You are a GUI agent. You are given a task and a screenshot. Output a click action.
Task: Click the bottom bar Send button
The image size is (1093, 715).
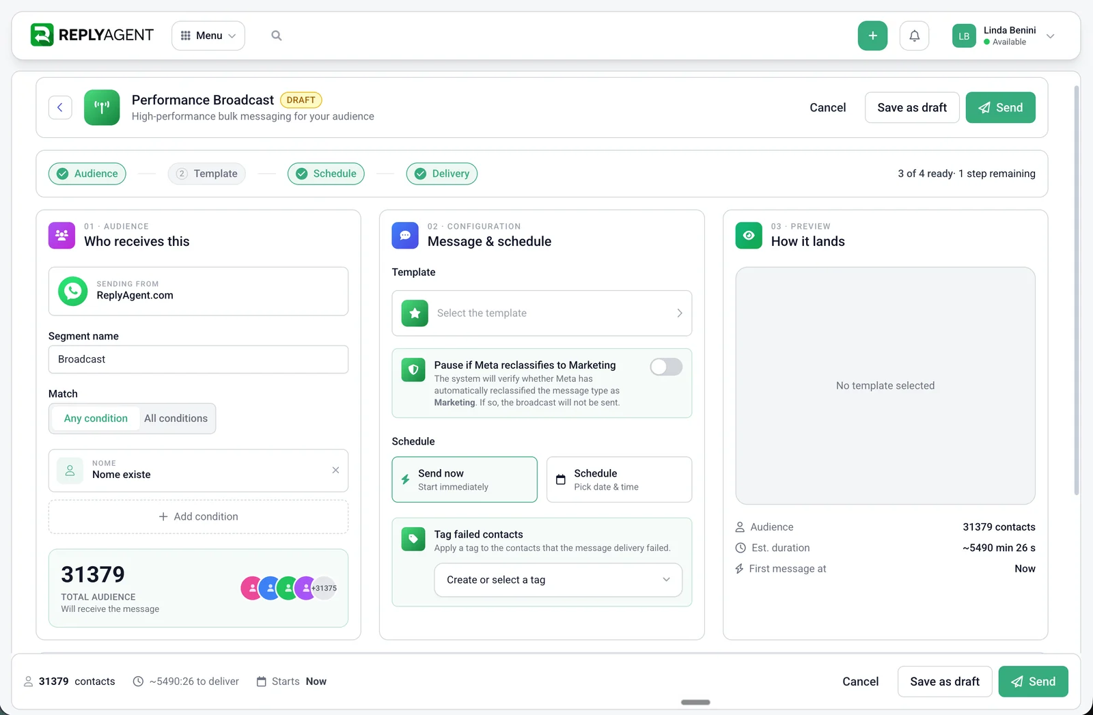click(x=1033, y=682)
